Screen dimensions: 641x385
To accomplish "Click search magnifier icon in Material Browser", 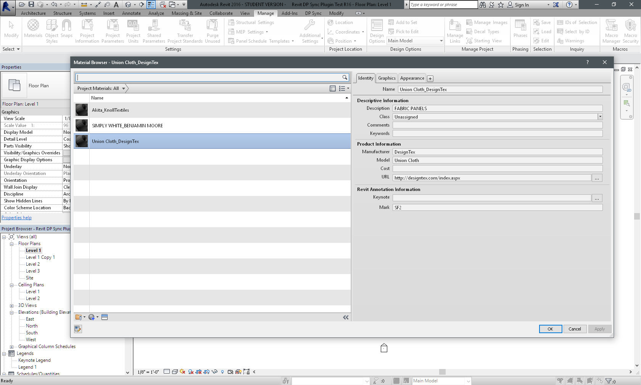I will [345, 77].
